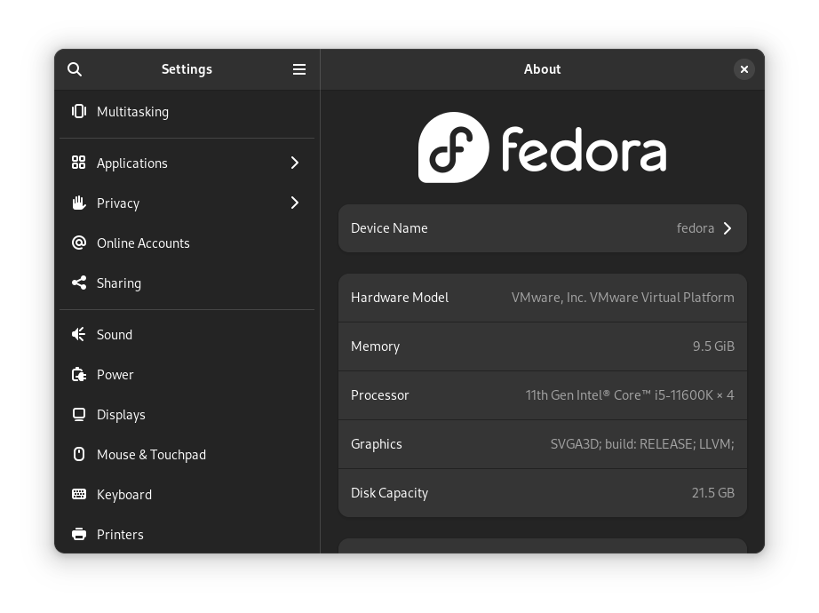Click the search magnifier icon
Viewport: 819px width, 613px height.
75,68
